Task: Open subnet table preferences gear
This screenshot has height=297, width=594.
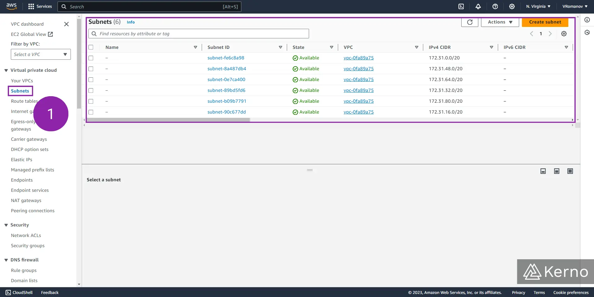Action: (564, 34)
